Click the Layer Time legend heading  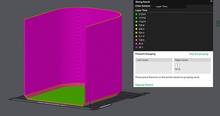click(141, 10)
